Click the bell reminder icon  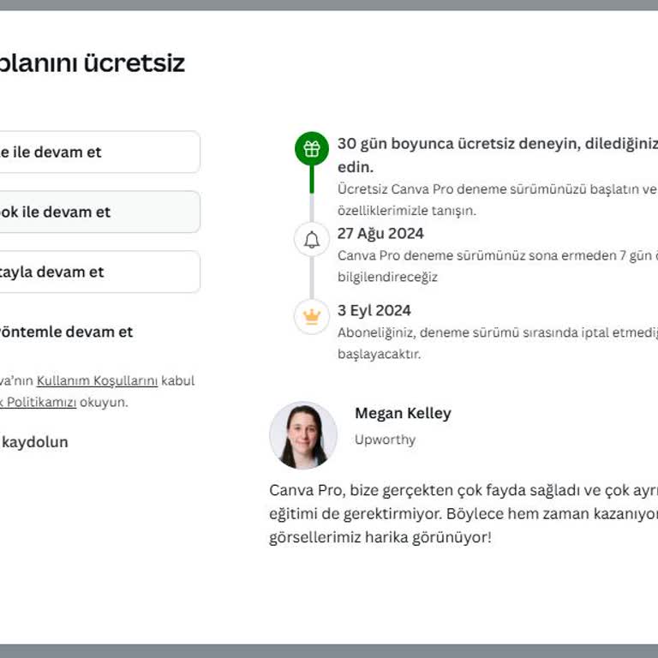pos(312,240)
